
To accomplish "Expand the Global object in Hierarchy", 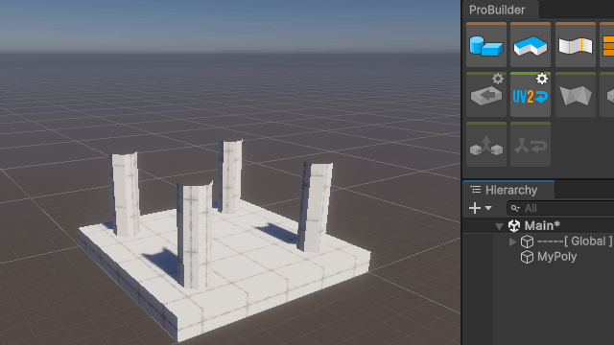I will click(x=512, y=242).
